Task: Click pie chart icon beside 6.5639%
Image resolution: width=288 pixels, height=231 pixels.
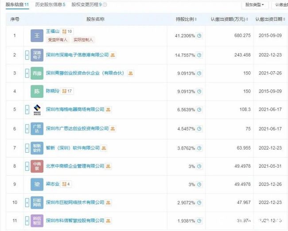Action: tap(199, 110)
